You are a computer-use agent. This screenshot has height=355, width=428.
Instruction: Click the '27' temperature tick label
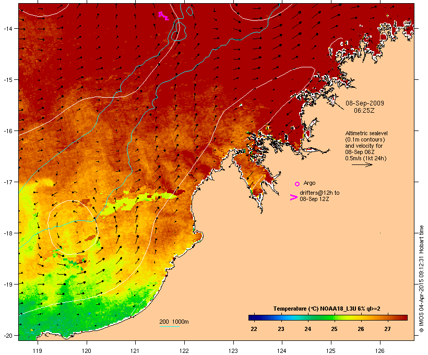[388, 329]
